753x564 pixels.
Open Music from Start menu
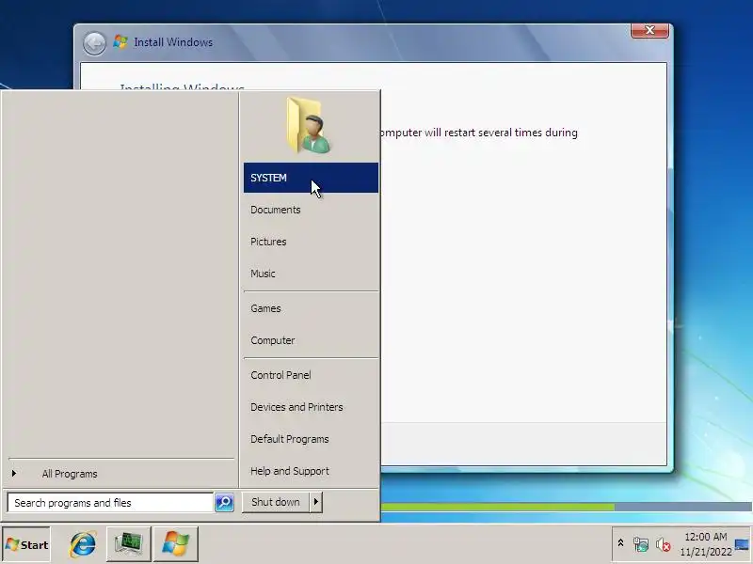coord(311,274)
